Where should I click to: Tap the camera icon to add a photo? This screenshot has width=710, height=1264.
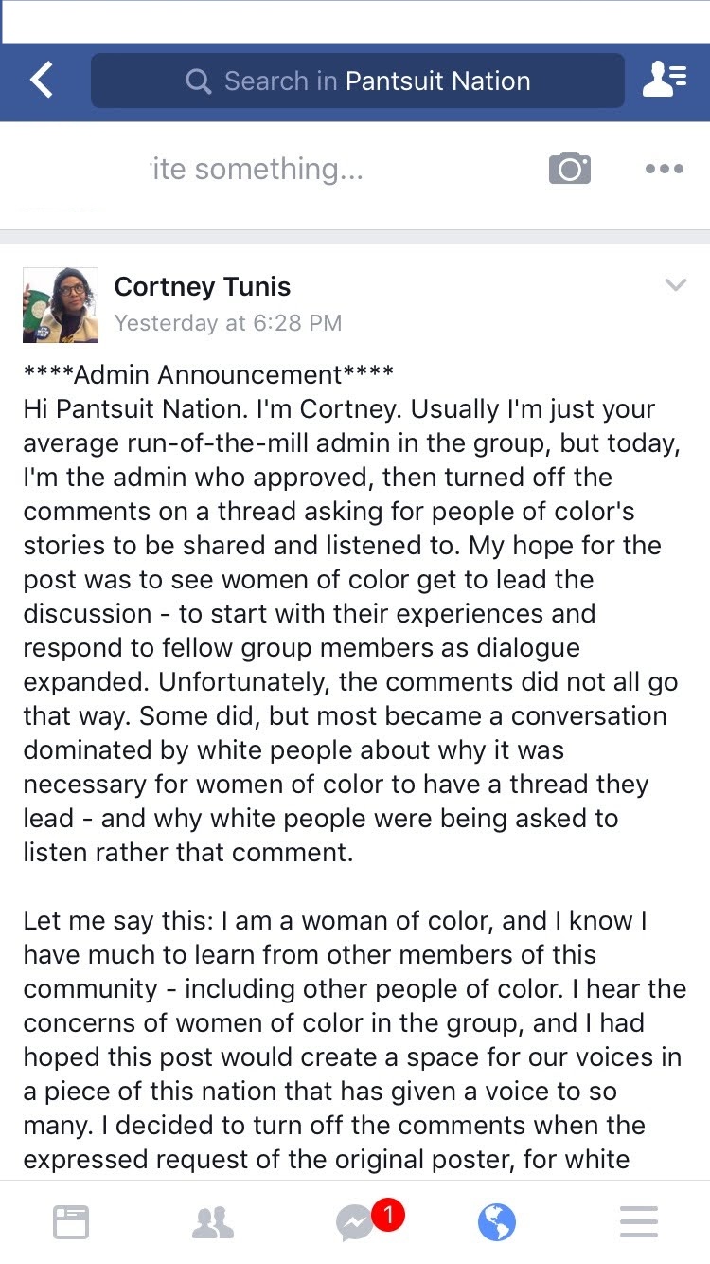coord(570,169)
